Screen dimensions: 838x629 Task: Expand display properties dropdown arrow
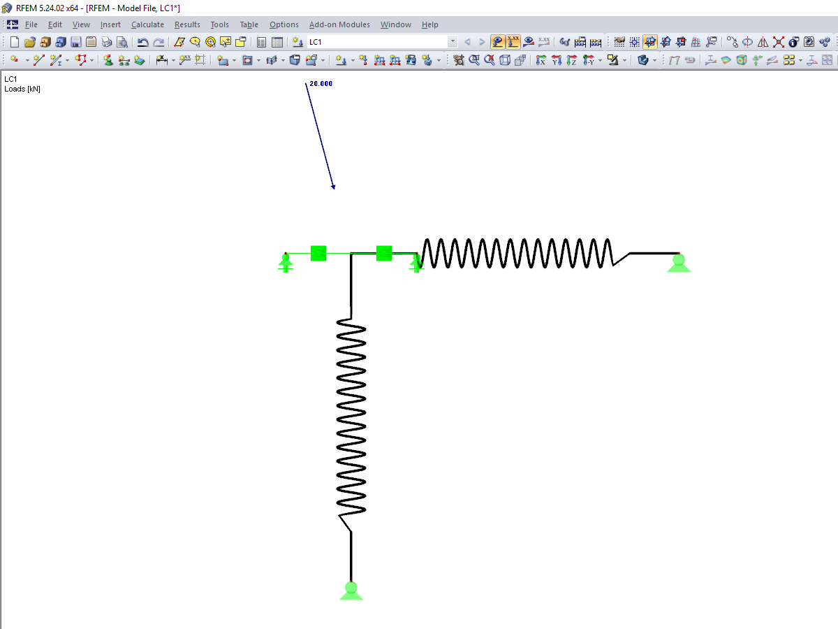624,60
